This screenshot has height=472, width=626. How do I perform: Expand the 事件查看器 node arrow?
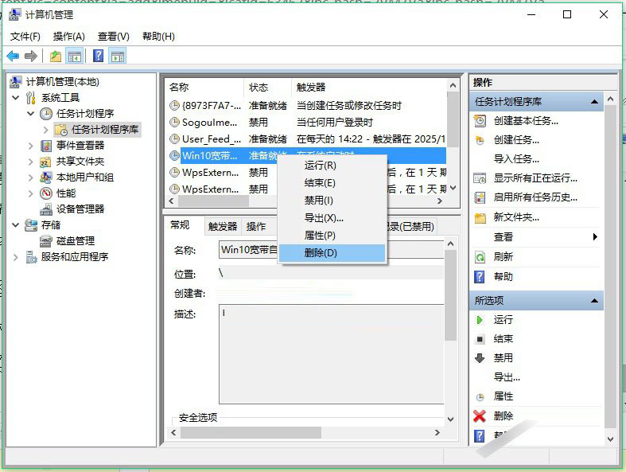(x=31, y=146)
